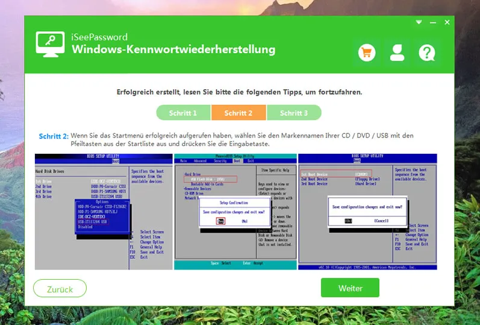The height and width of the screenshot is (325, 480).
Task: Click the PhoenixBIOS Setup Utility screenshot
Action: pos(235,212)
